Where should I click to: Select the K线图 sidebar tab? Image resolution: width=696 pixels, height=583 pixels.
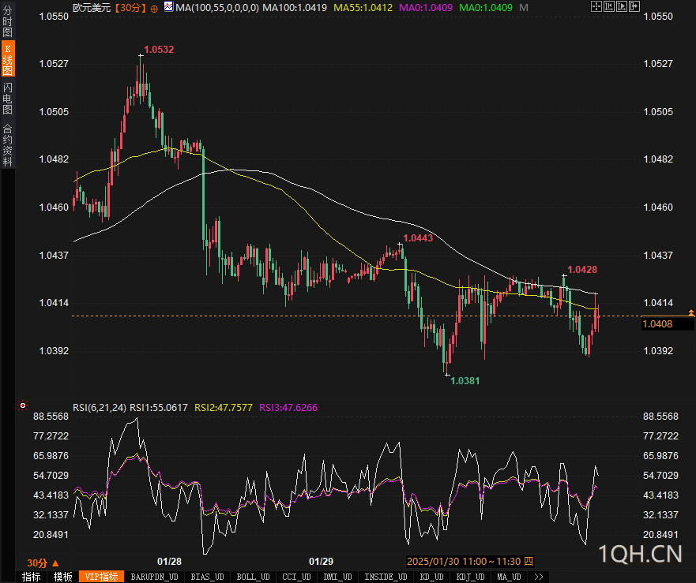tap(8, 59)
